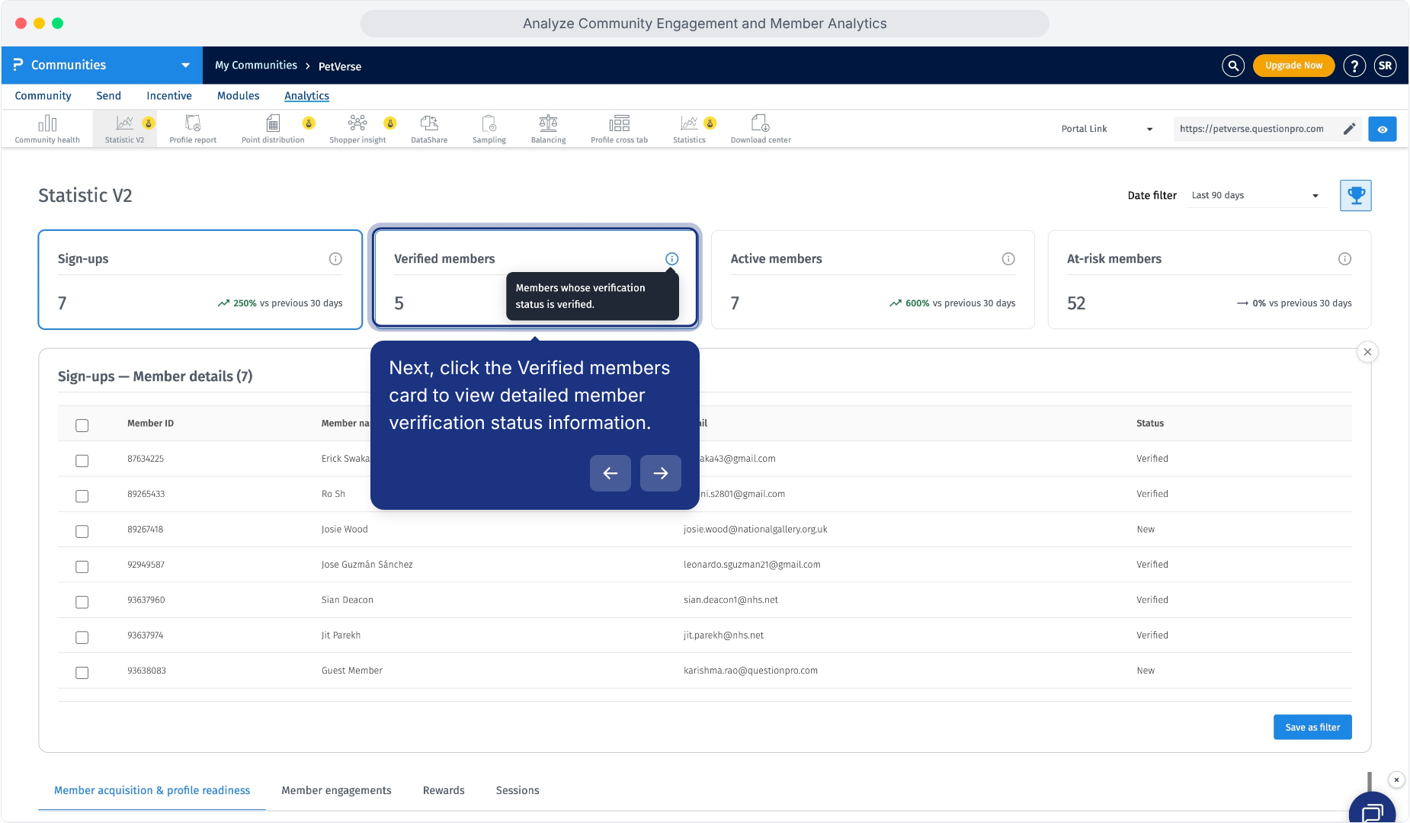The height and width of the screenshot is (823, 1410).
Task: Open the DataShare tool
Action: pyautogui.click(x=429, y=128)
